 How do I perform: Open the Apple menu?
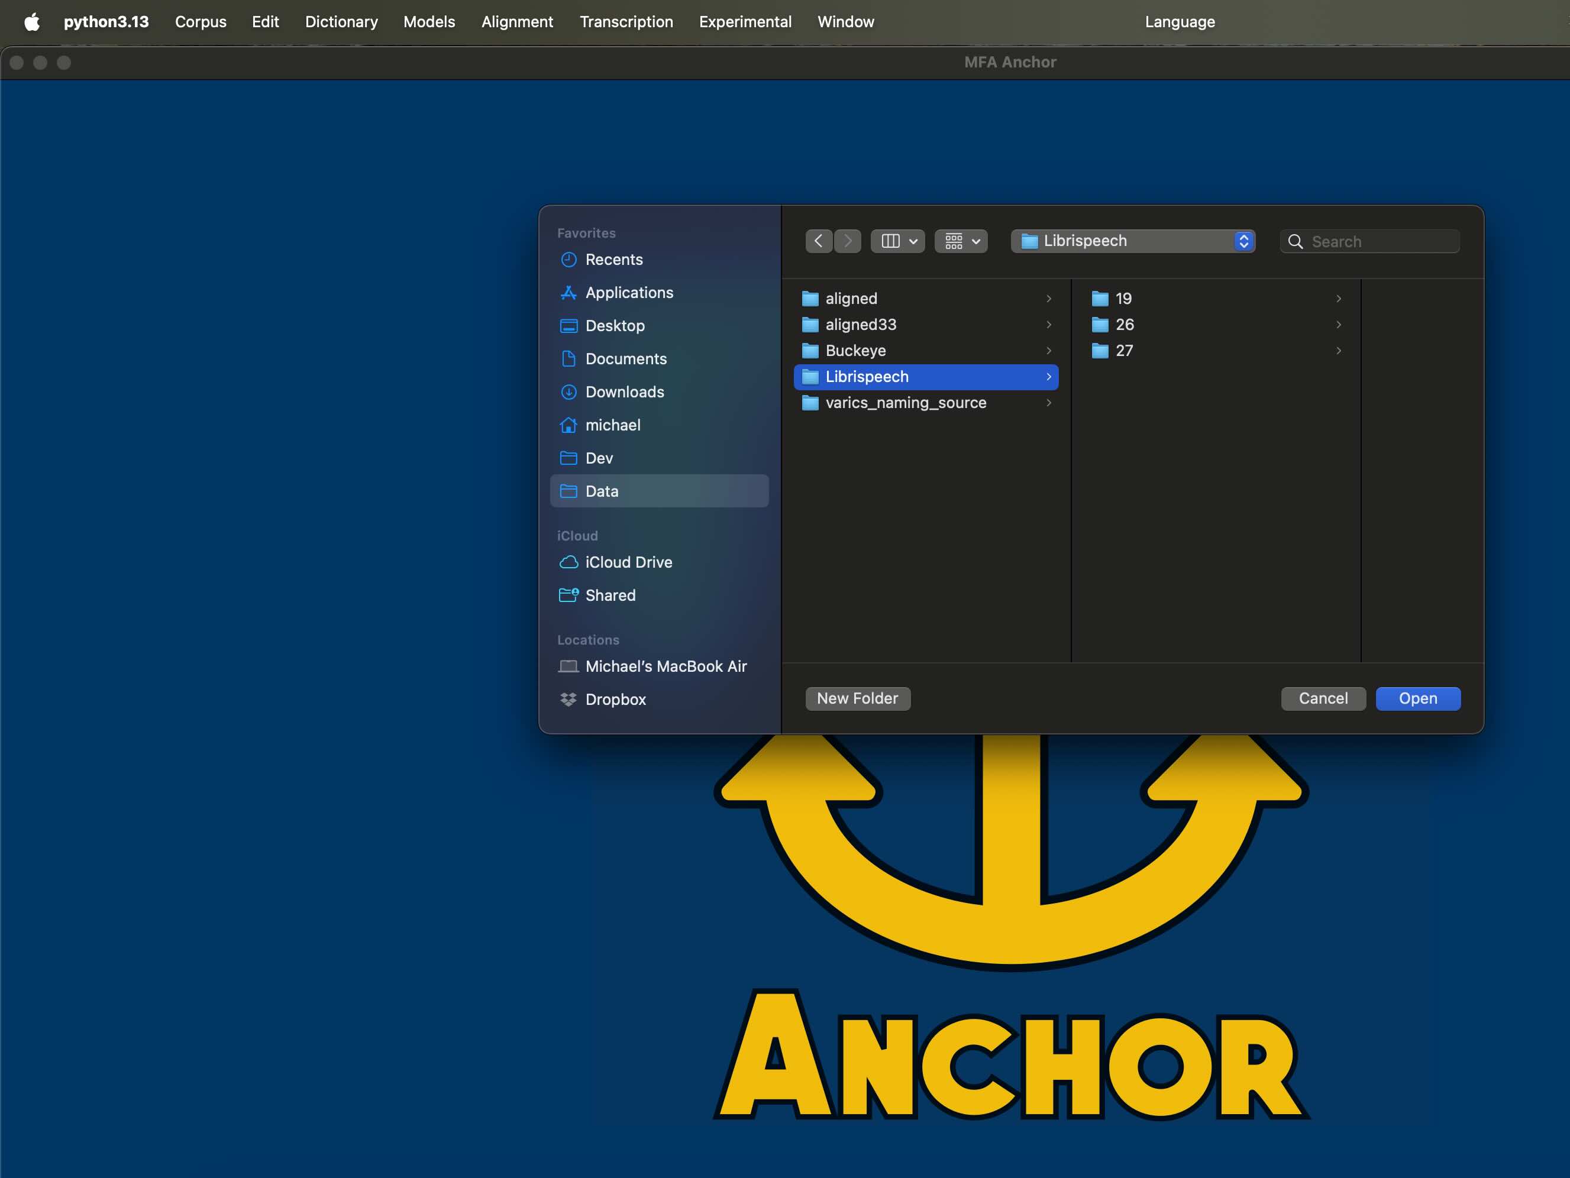[32, 22]
